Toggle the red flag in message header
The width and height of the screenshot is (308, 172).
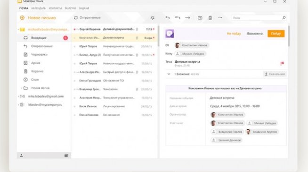point(282,63)
